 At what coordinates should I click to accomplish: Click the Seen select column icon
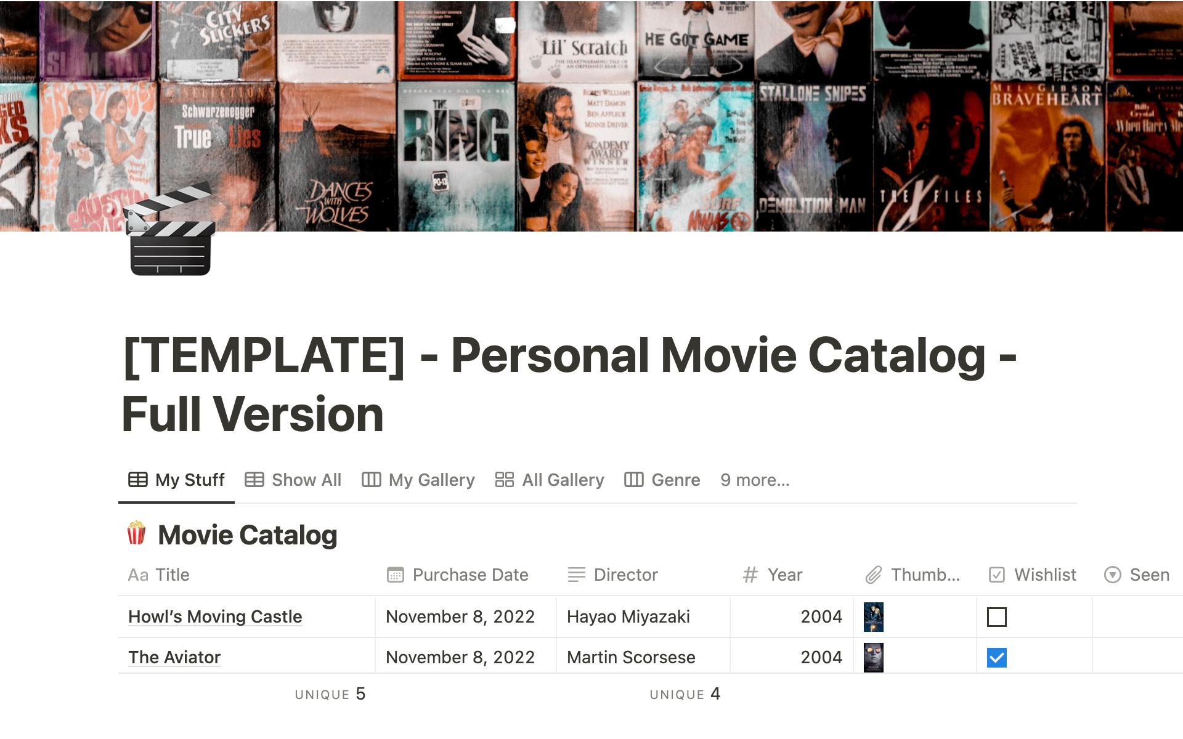(x=1112, y=575)
